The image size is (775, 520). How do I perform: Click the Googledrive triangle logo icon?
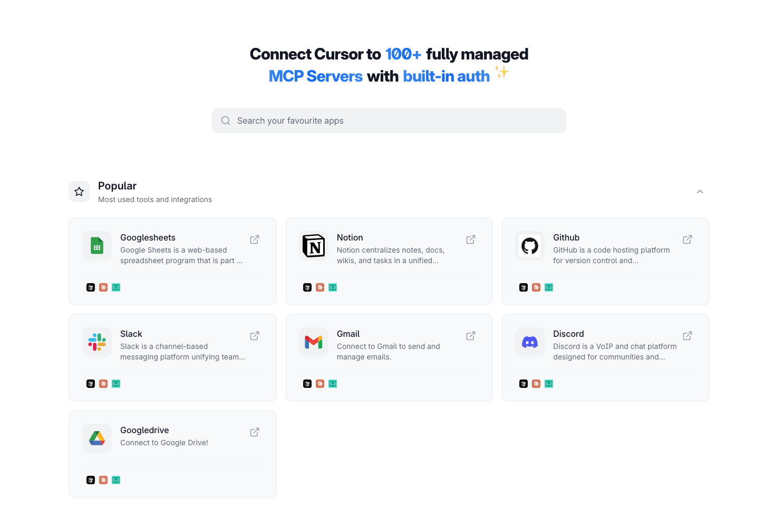[x=97, y=438]
